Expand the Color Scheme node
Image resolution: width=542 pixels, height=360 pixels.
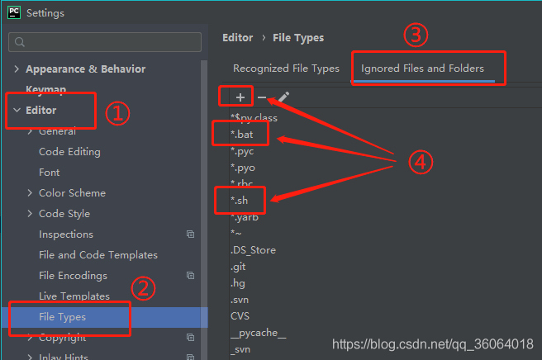[31, 193]
